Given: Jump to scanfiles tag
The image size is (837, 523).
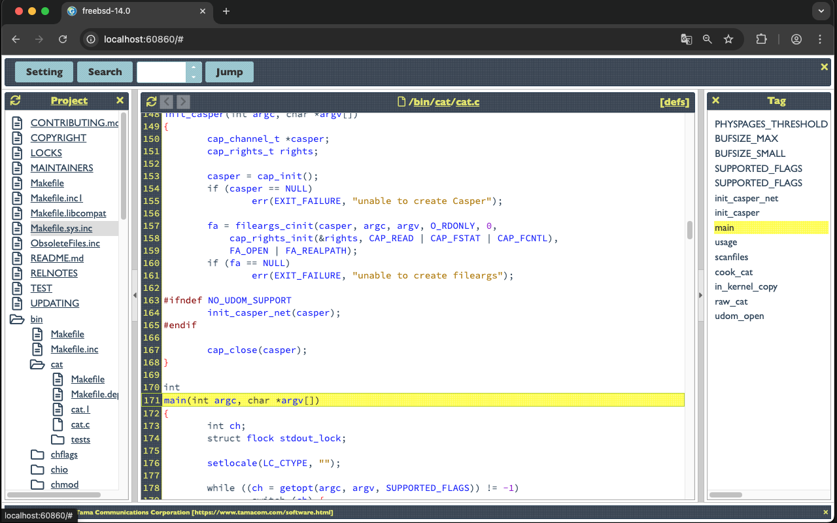Looking at the screenshot, I should [x=732, y=258].
